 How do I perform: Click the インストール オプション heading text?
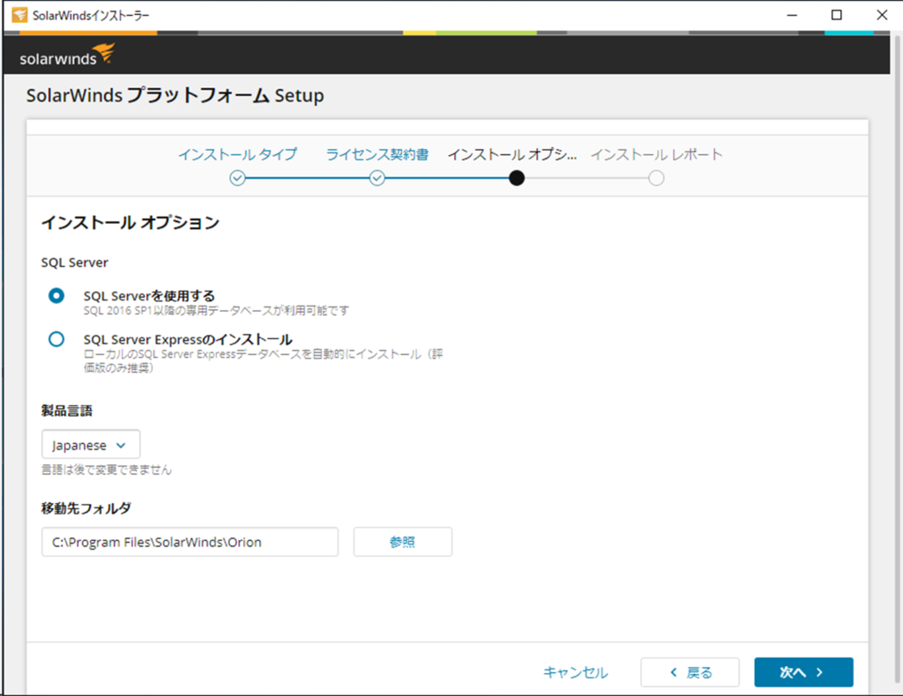[x=131, y=222]
